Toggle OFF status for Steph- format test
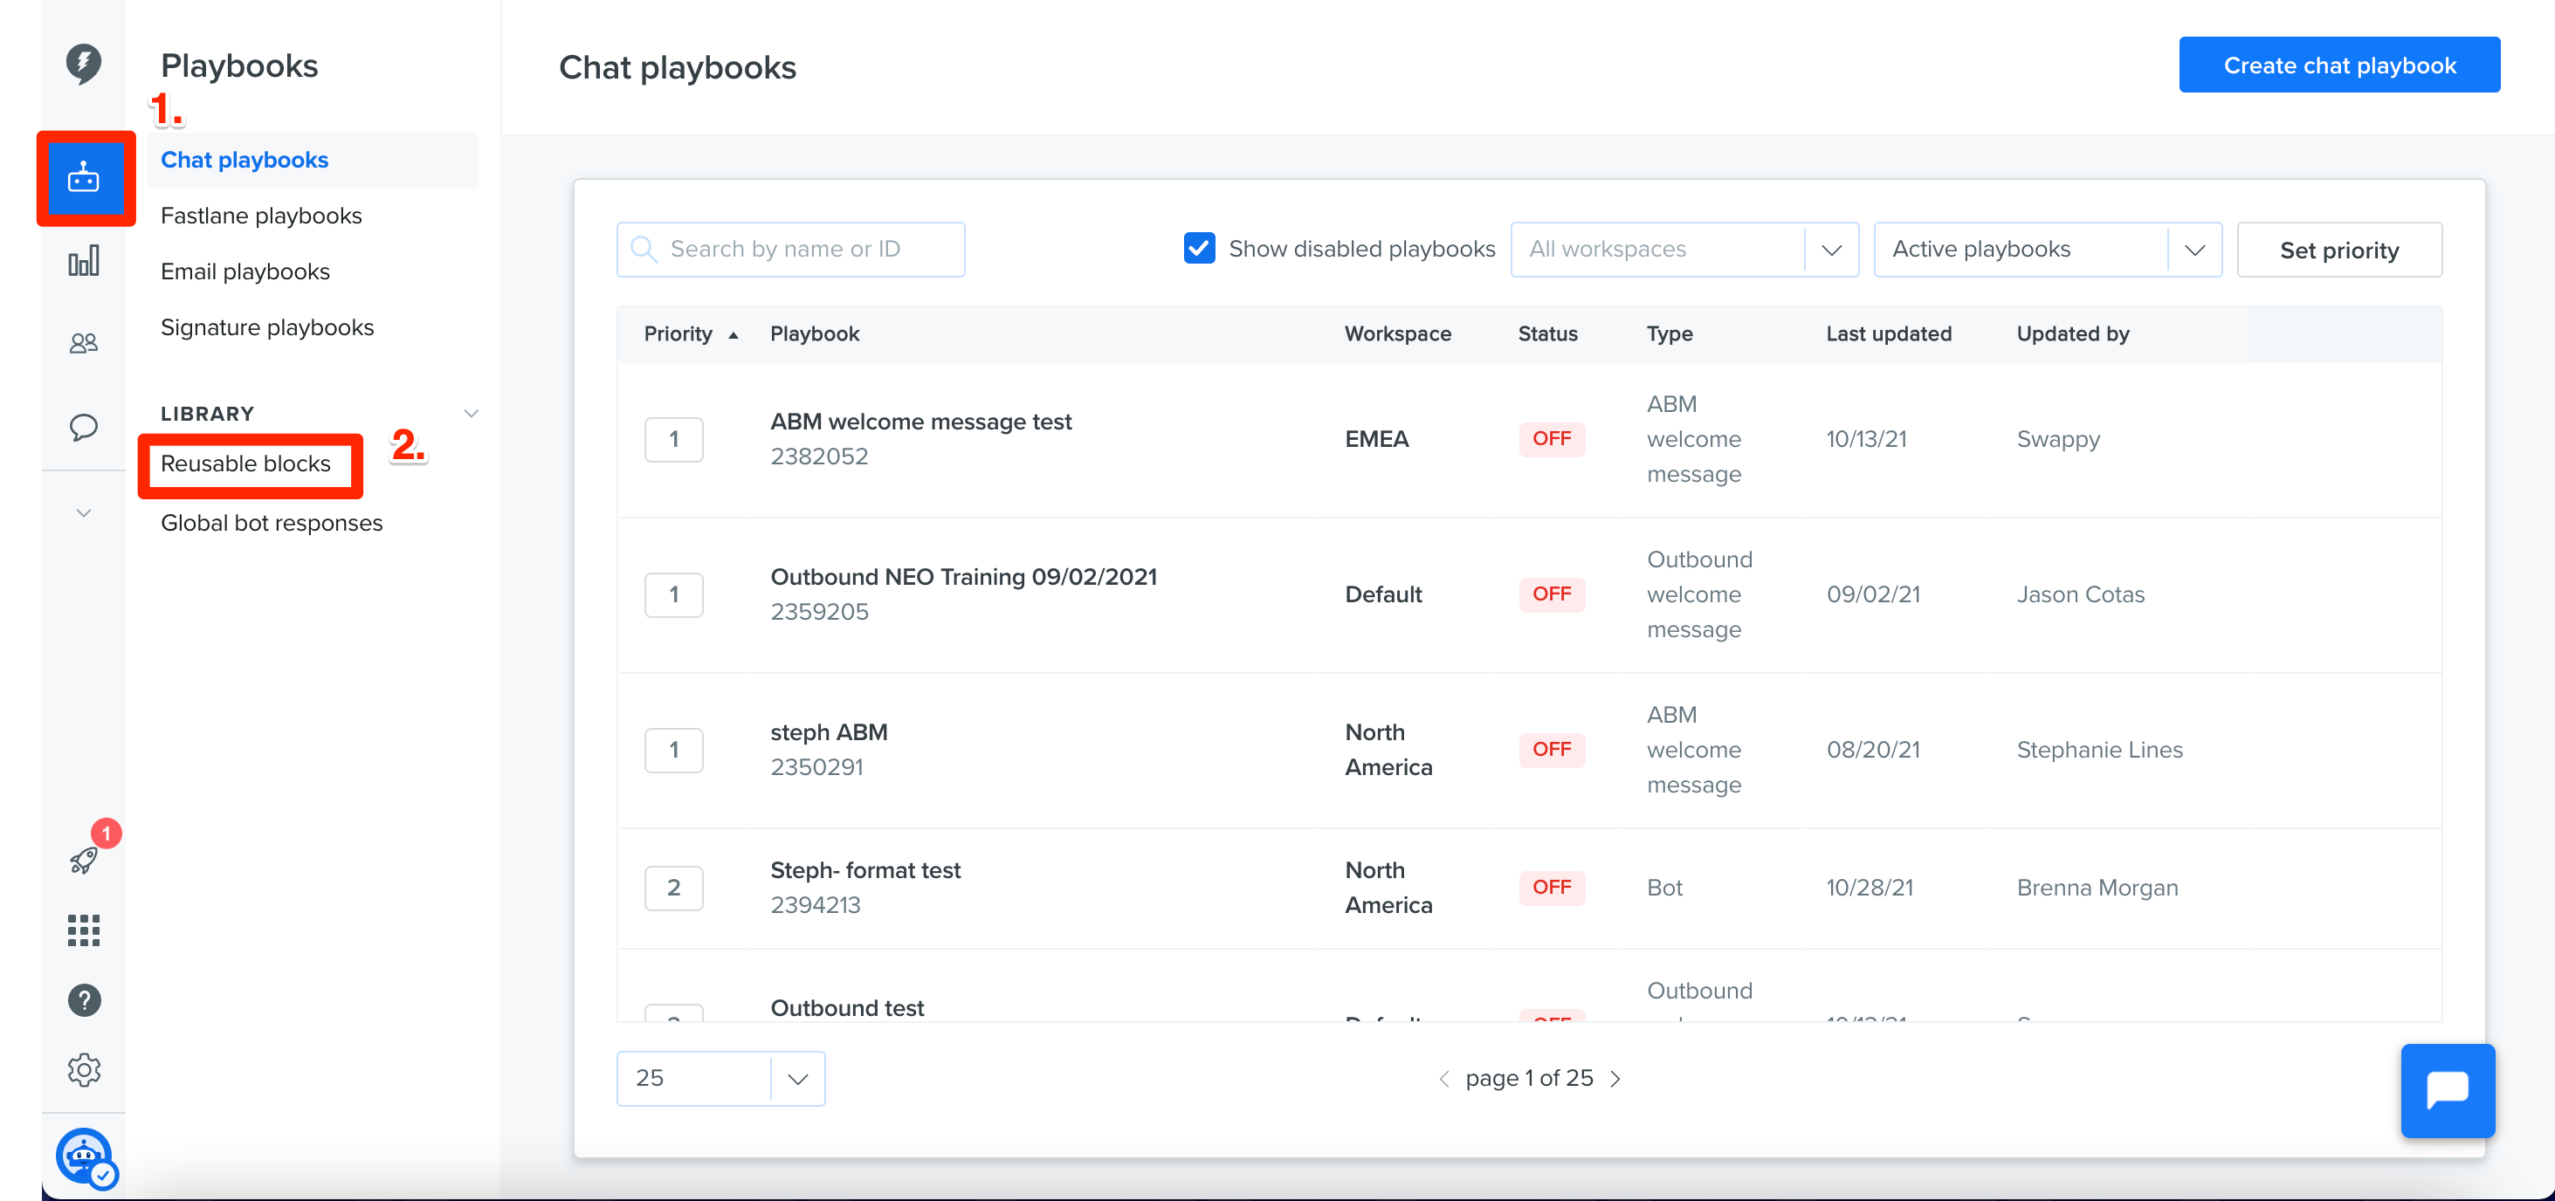The height and width of the screenshot is (1201, 2555). tap(1551, 888)
